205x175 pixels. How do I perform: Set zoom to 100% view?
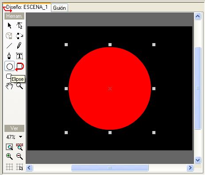point(19,147)
